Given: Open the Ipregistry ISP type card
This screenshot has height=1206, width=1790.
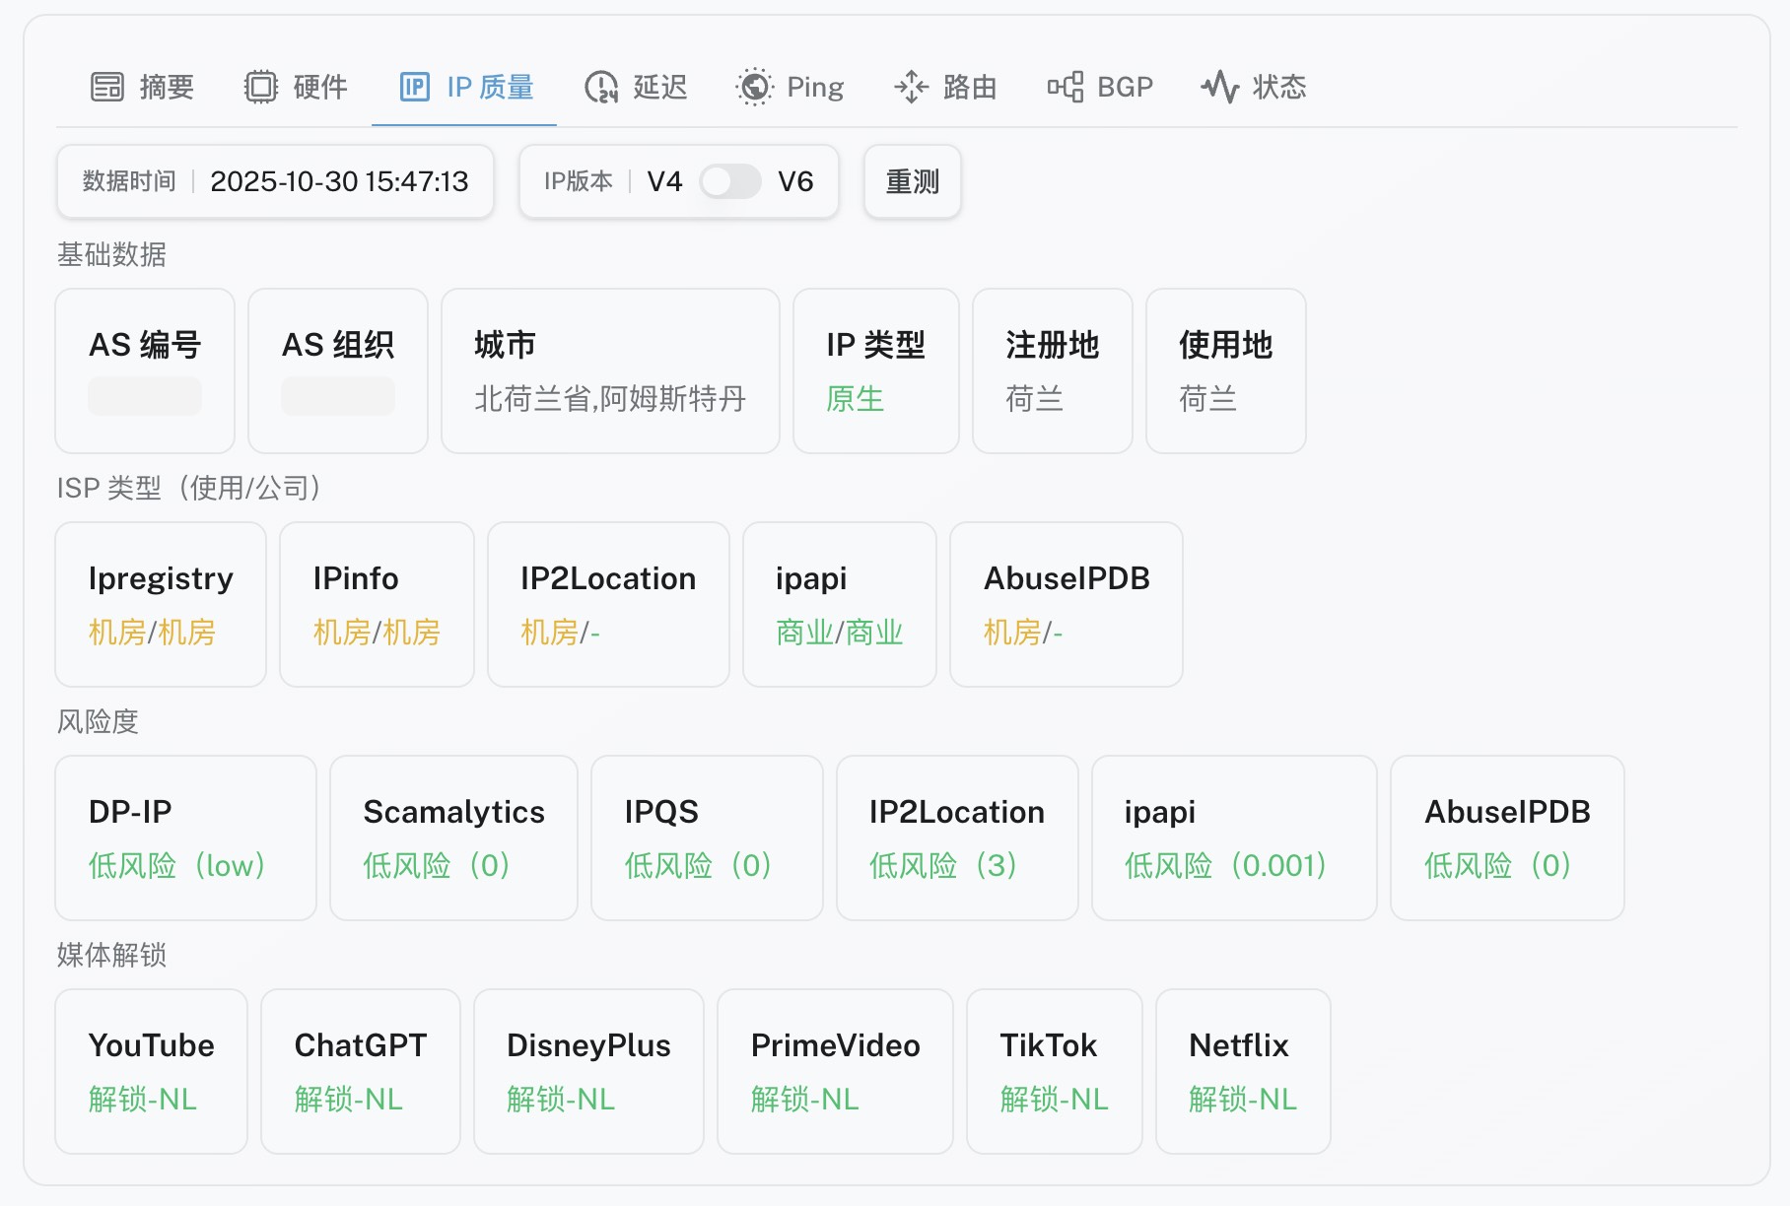Looking at the screenshot, I should (161, 604).
